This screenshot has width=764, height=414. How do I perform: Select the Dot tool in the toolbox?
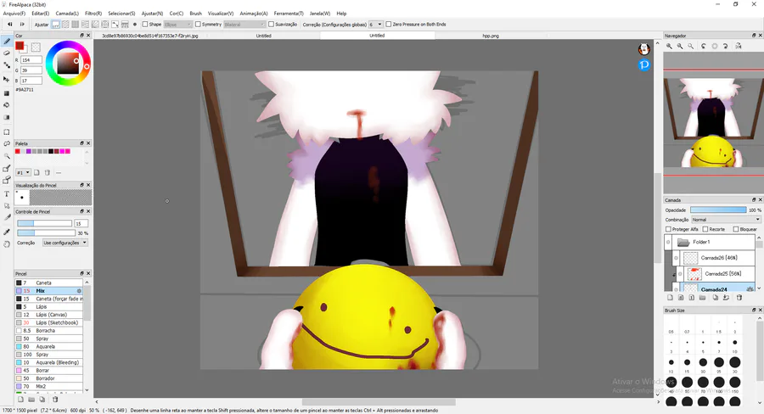[x=7, y=65]
